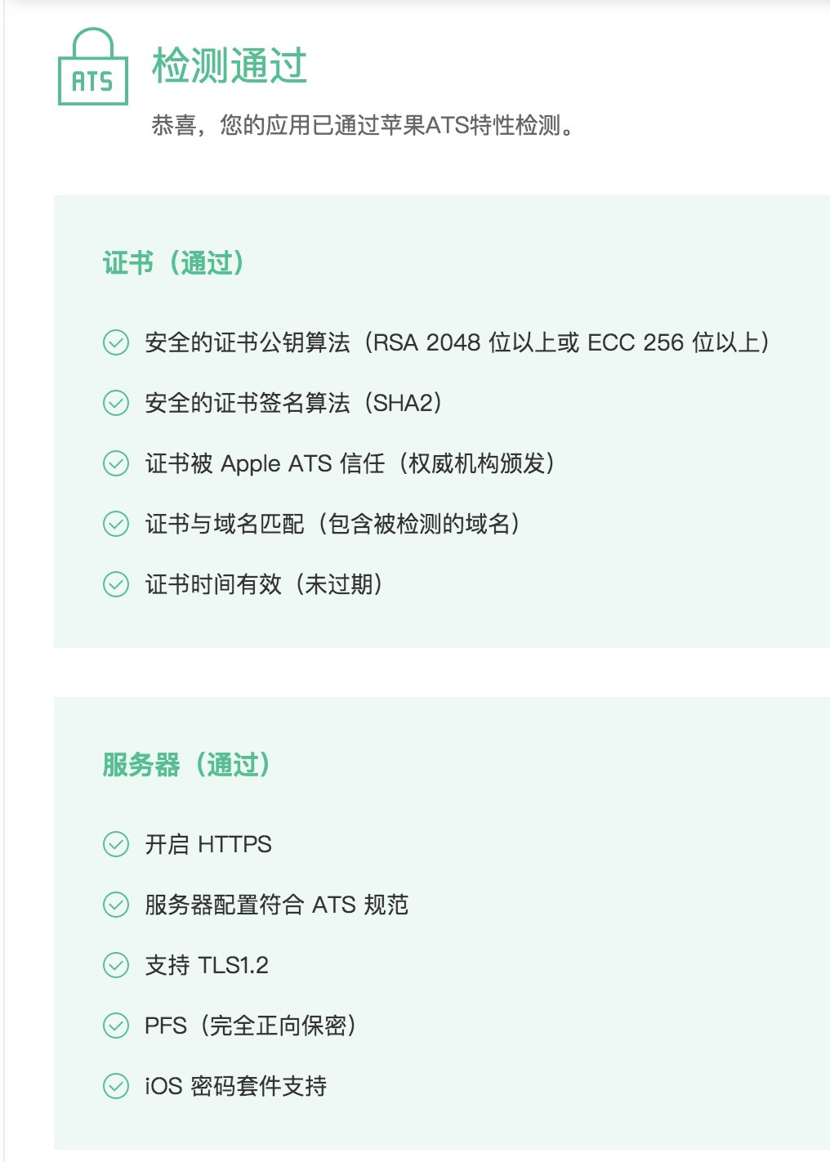Click check icon beside PFS 完全正向保密
This screenshot has width=830, height=1162.
coord(116,1026)
